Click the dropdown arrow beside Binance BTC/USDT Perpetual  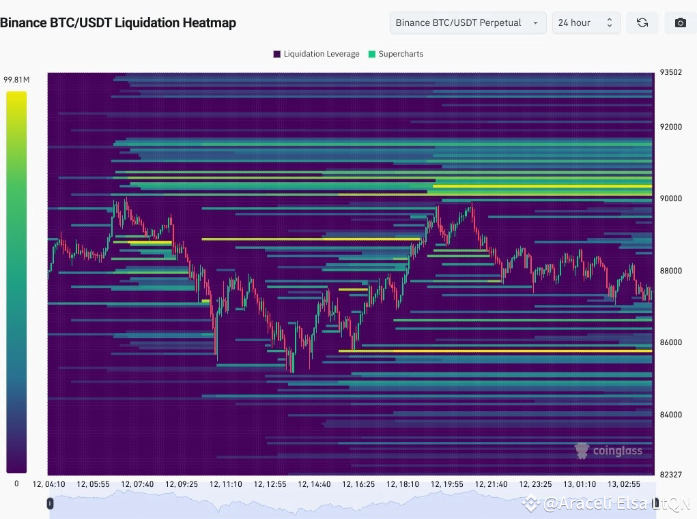tap(535, 23)
